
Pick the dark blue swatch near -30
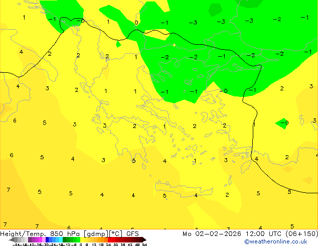pyautogui.click(x=47, y=239)
